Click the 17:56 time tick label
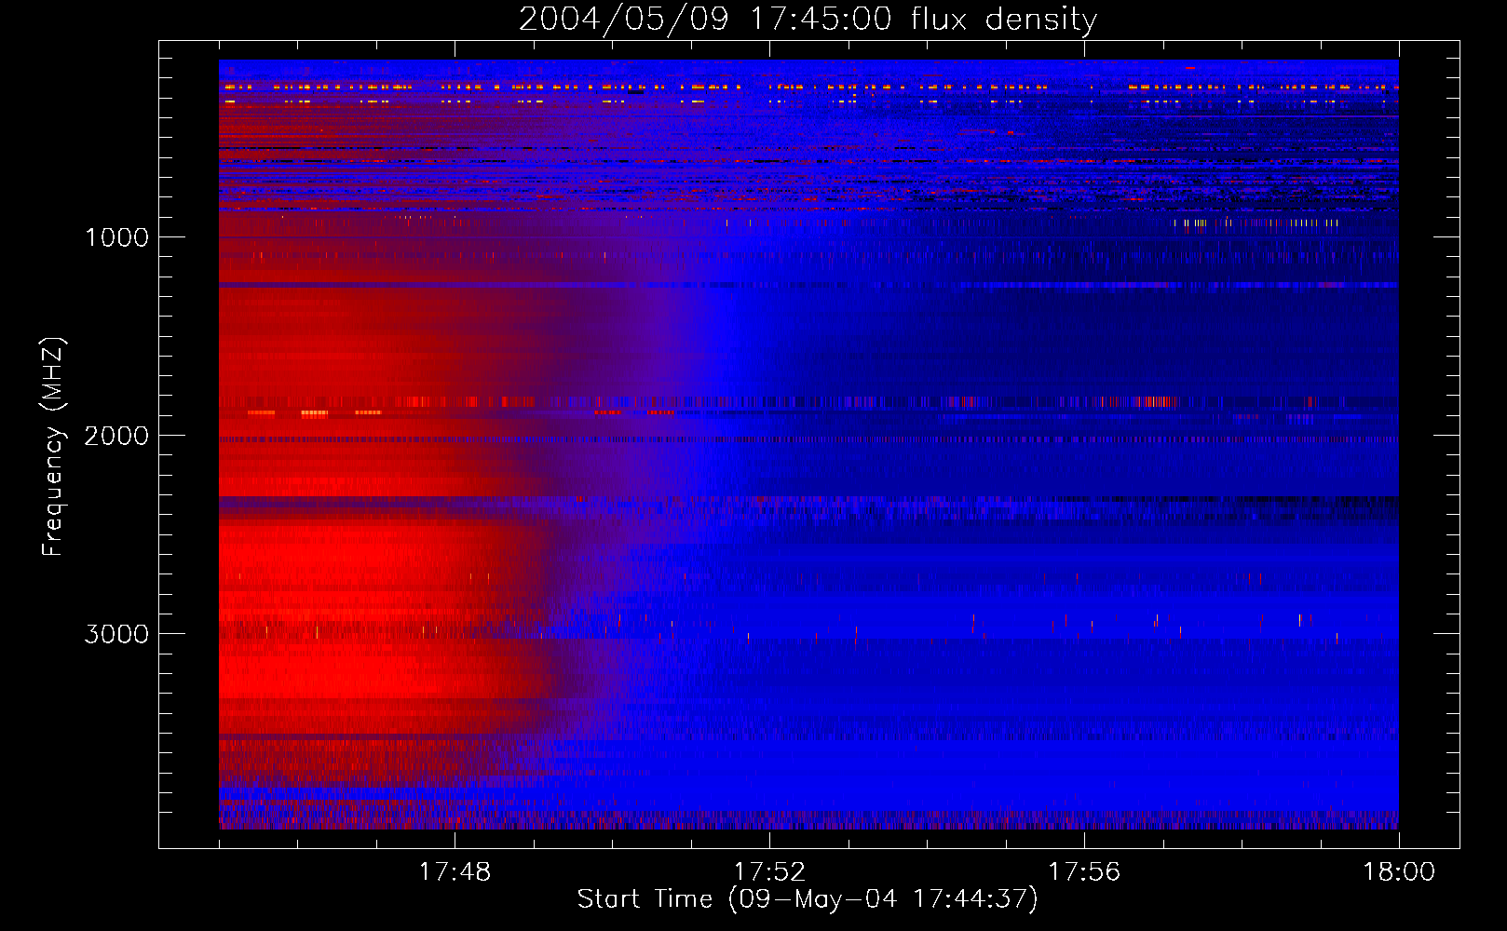1507x931 pixels. (x=1084, y=872)
